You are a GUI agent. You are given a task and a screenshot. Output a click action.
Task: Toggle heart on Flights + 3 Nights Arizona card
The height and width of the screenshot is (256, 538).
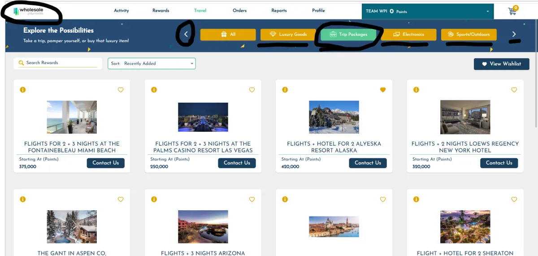tap(252, 199)
